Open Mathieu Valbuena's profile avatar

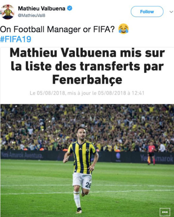click(8, 12)
